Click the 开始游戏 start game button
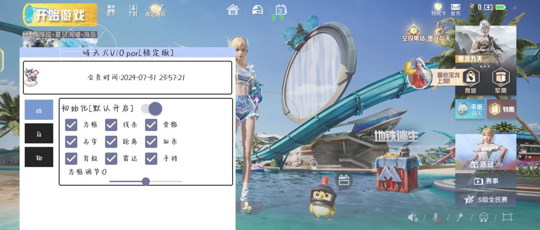Image resolution: width=540 pixels, height=230 pixels. (x=60, y=15)
